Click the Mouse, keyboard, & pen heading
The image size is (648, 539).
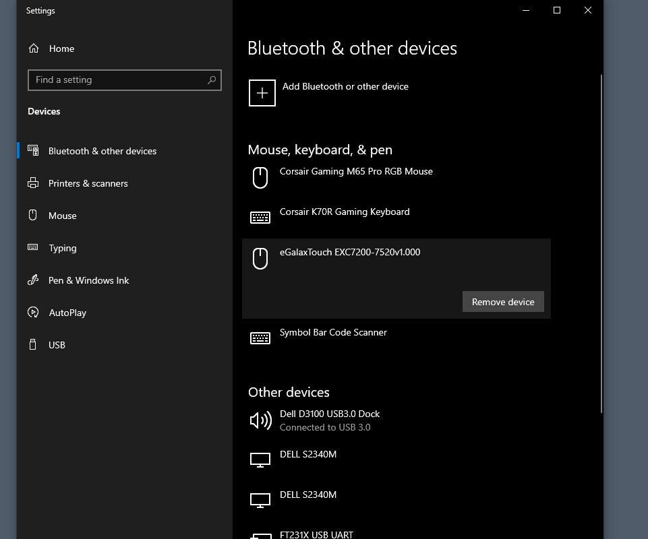[320, 150]
